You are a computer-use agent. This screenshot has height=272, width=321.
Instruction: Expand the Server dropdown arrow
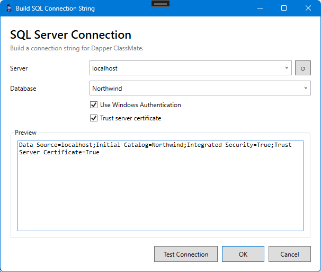pos(287,68)
